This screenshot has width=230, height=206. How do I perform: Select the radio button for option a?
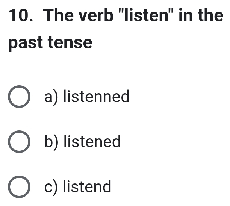click(x=18, y=98)
